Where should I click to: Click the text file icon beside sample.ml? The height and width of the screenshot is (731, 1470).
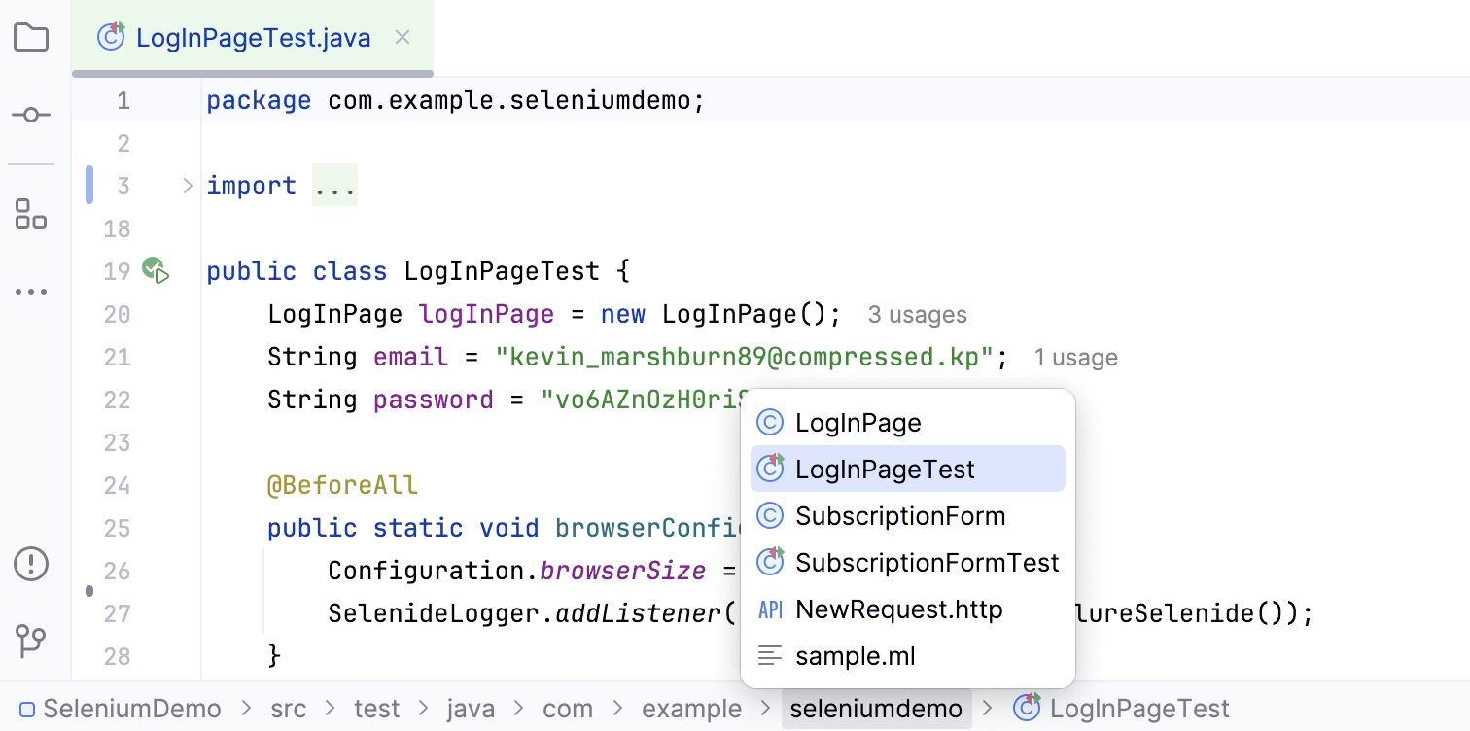pyautogui.click(x=770, y=656)
